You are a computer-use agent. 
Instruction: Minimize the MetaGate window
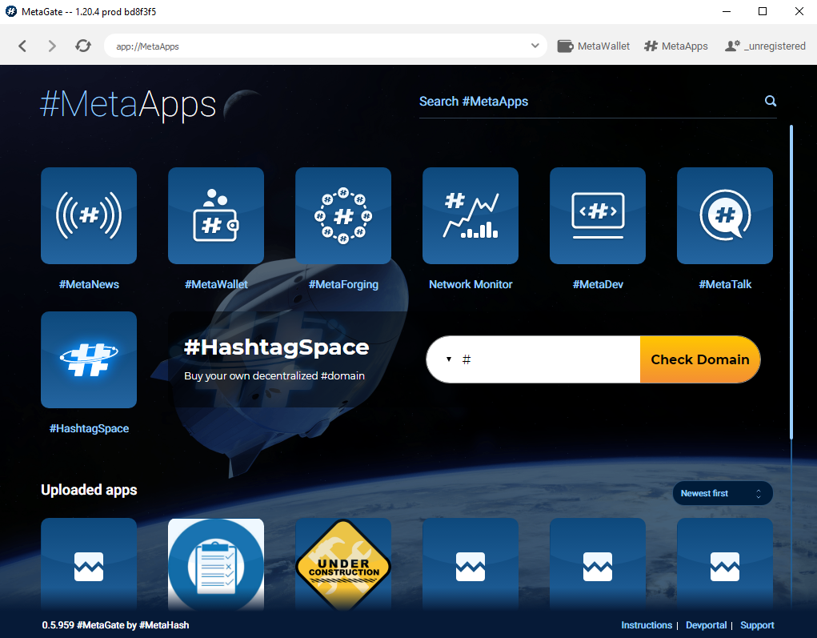point(727,11)
